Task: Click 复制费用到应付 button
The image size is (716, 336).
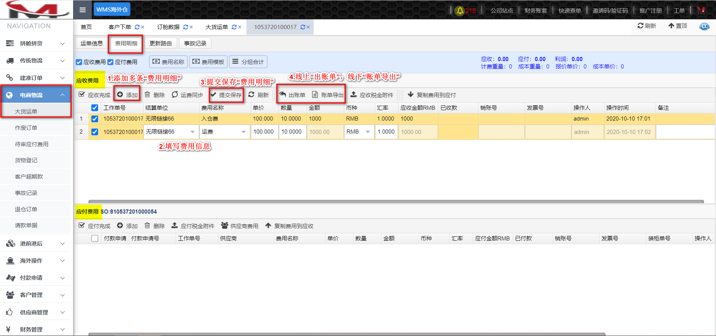Action: coord(431,95)
